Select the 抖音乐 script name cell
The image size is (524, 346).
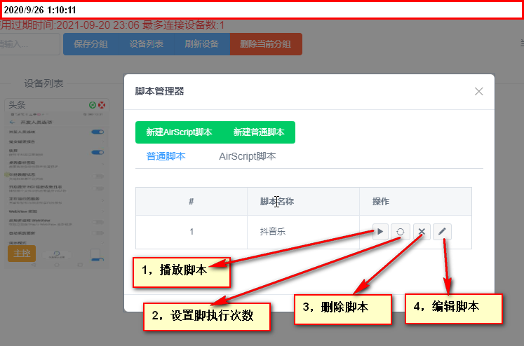click(x=303, y=232)
